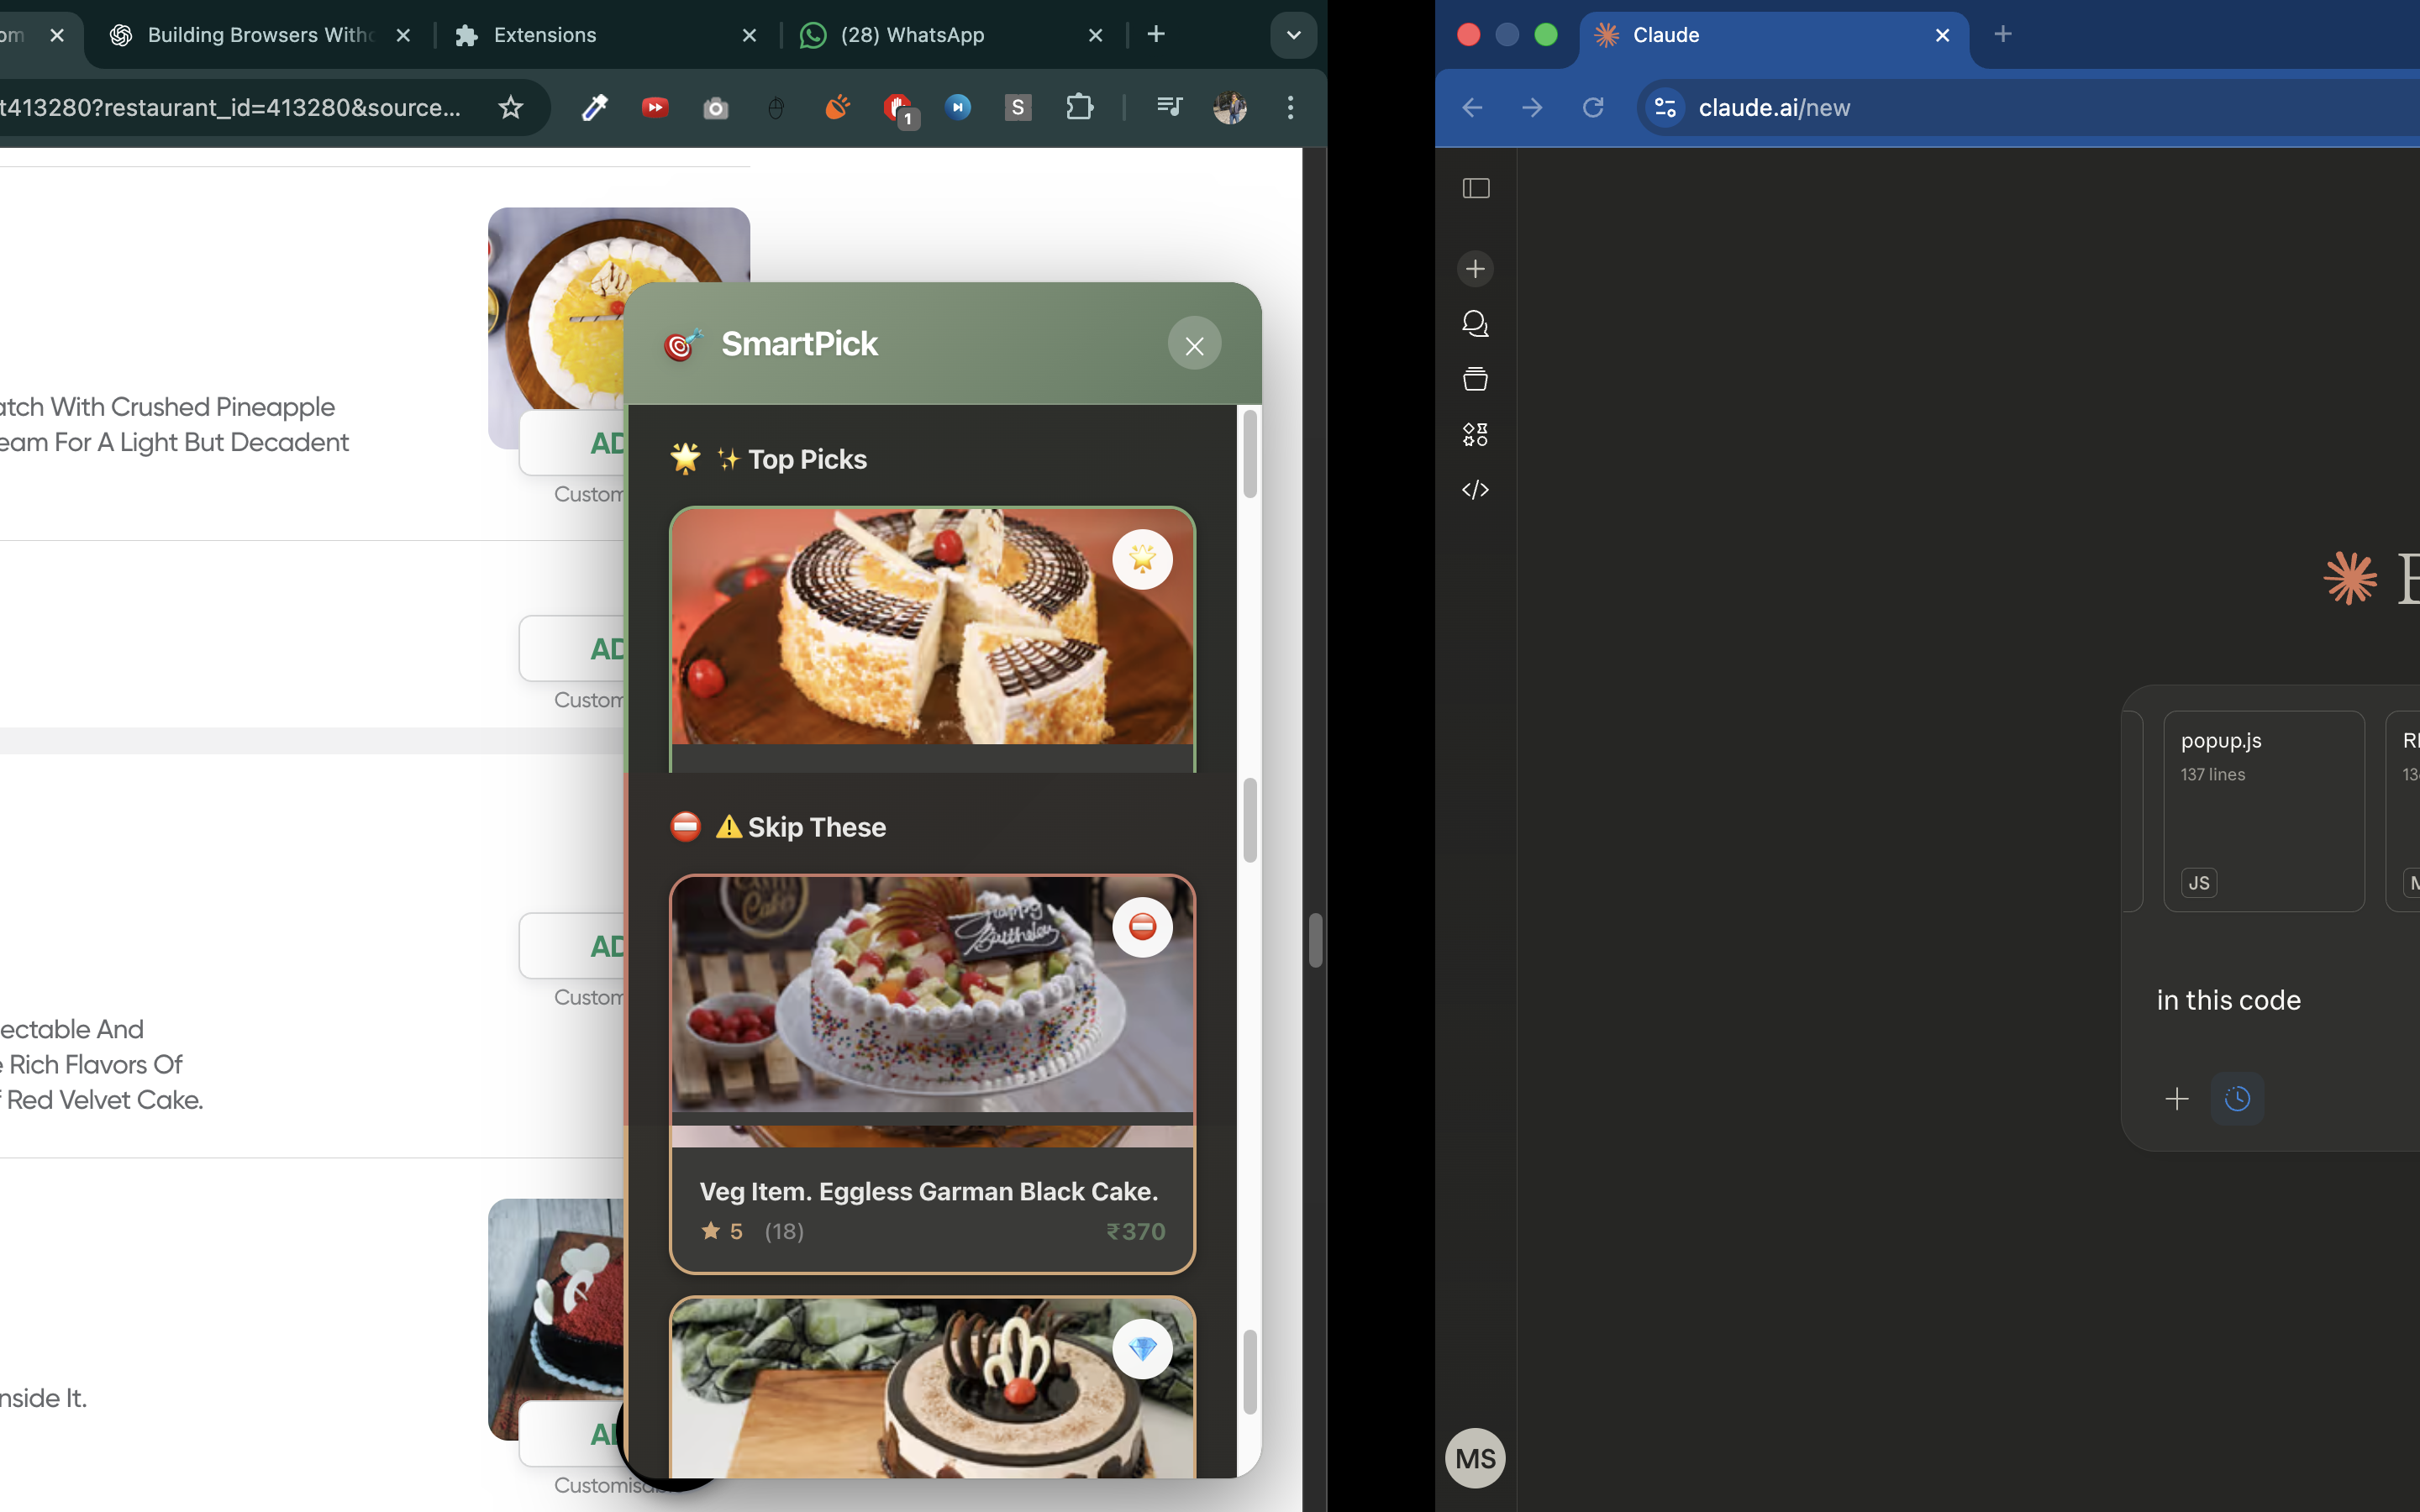Open the camera screenshot extension

[x=715, y=108]
